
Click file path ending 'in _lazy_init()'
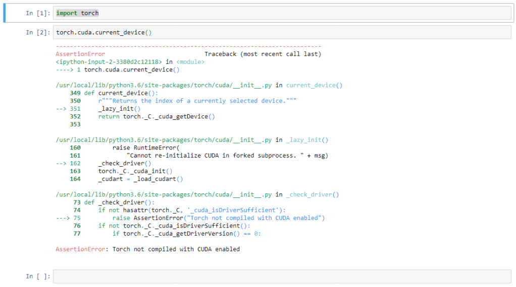192,140
